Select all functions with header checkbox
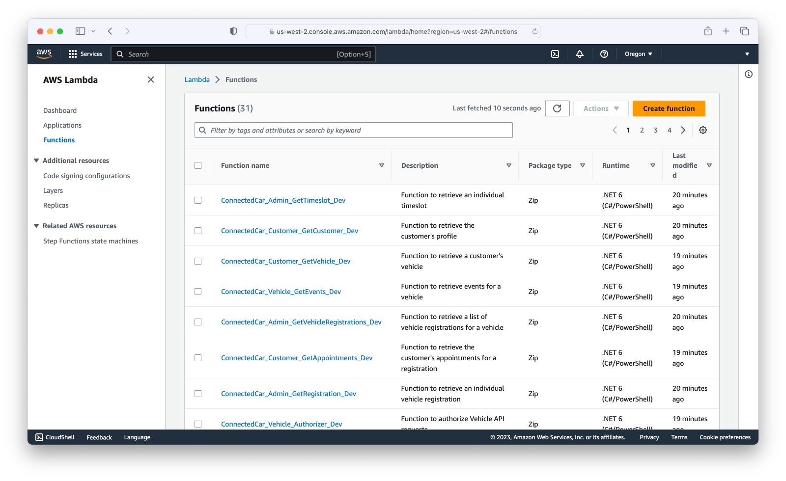The image size is (786, 481). coord(198,165)
